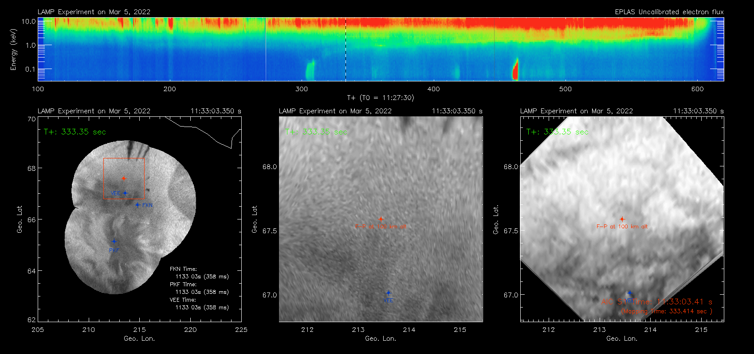Viewport: 754px width, 354px height.
Task: Click green 'T+: 333.35 sec' on overview map
Action: (x=75, y=132)
